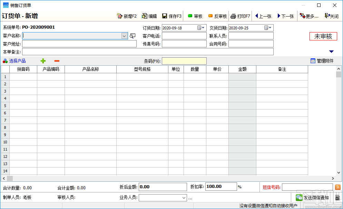Click the 客户地址 customer address field

[79, 44]
